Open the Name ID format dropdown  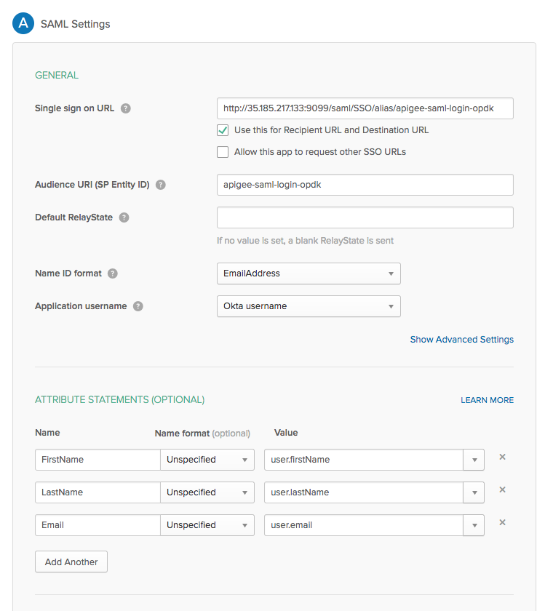click(309, 273)
